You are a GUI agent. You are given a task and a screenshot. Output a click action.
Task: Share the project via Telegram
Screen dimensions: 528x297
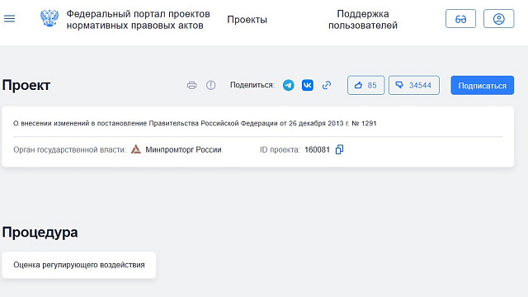click(x=288, y=85)
